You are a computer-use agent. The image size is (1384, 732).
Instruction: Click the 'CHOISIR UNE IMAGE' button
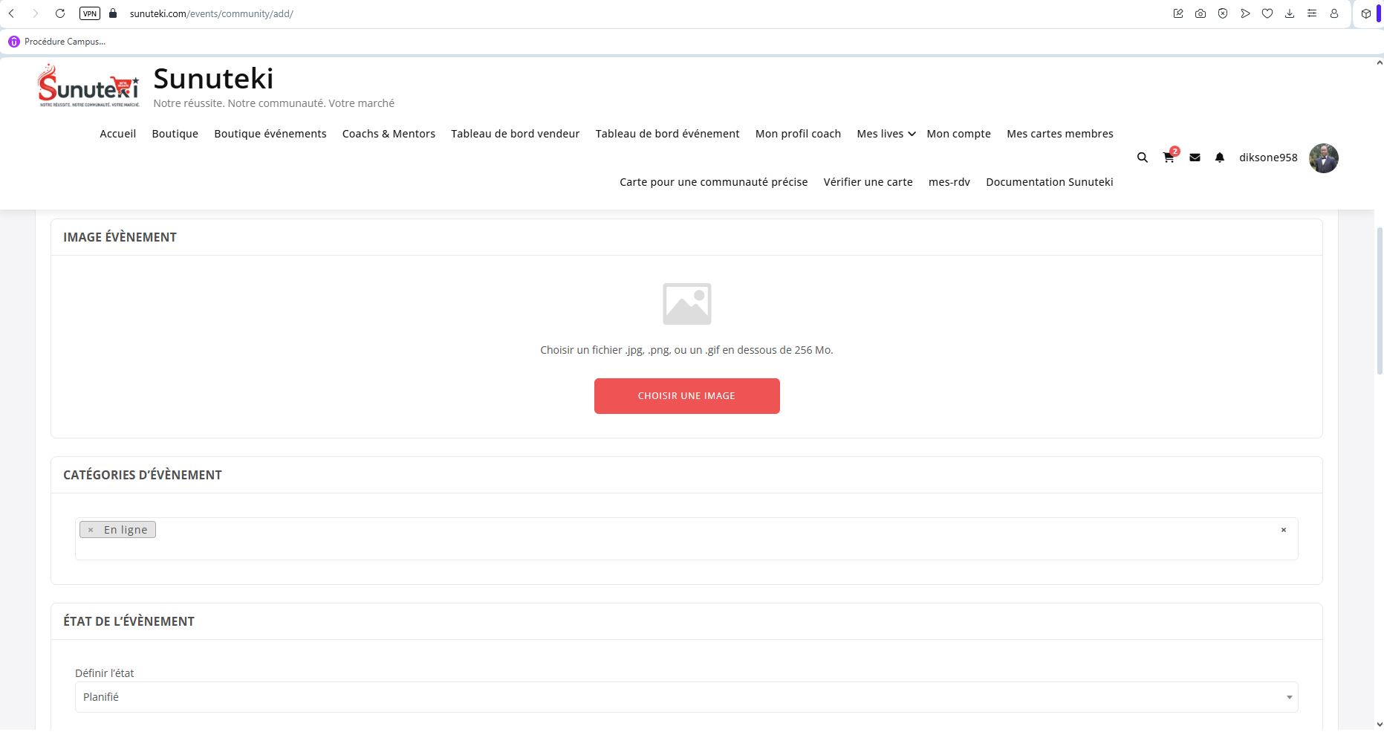coord(686,396)
